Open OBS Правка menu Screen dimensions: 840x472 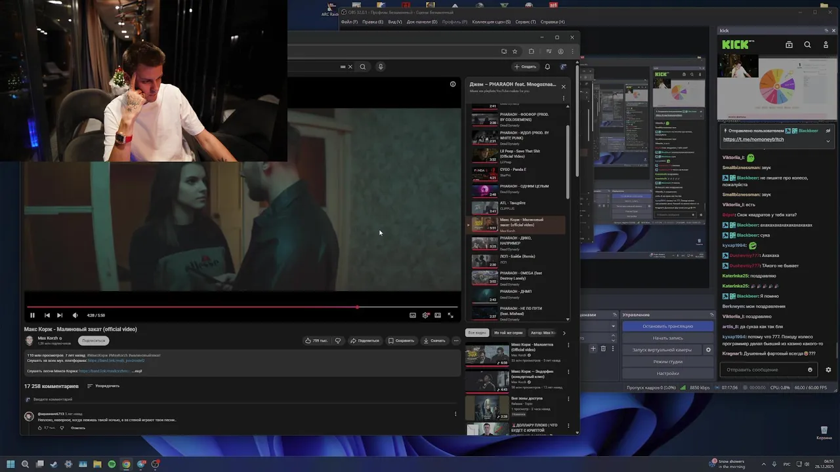coord(373,22)
